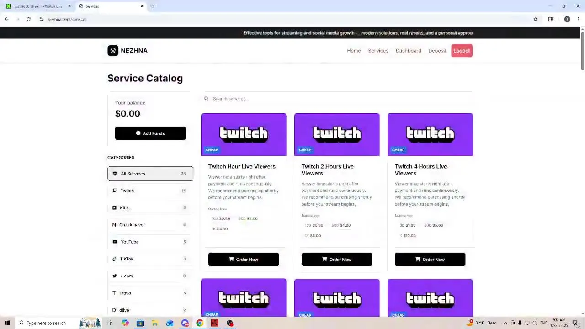Click the Twitch icon in categories list
585x329 pixels.
pyautogui.click(x=114, y=191)
